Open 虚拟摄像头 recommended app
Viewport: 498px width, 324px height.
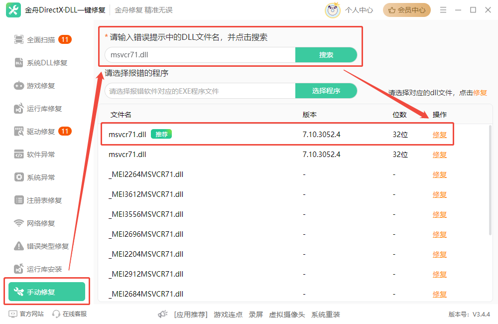click(287, 315)
